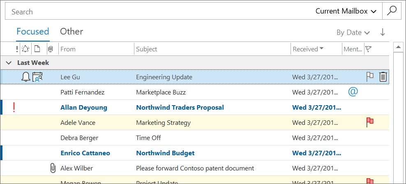406x184 pixels.
Task: Switch to the Other tab
Action: [x=72, y=32]
